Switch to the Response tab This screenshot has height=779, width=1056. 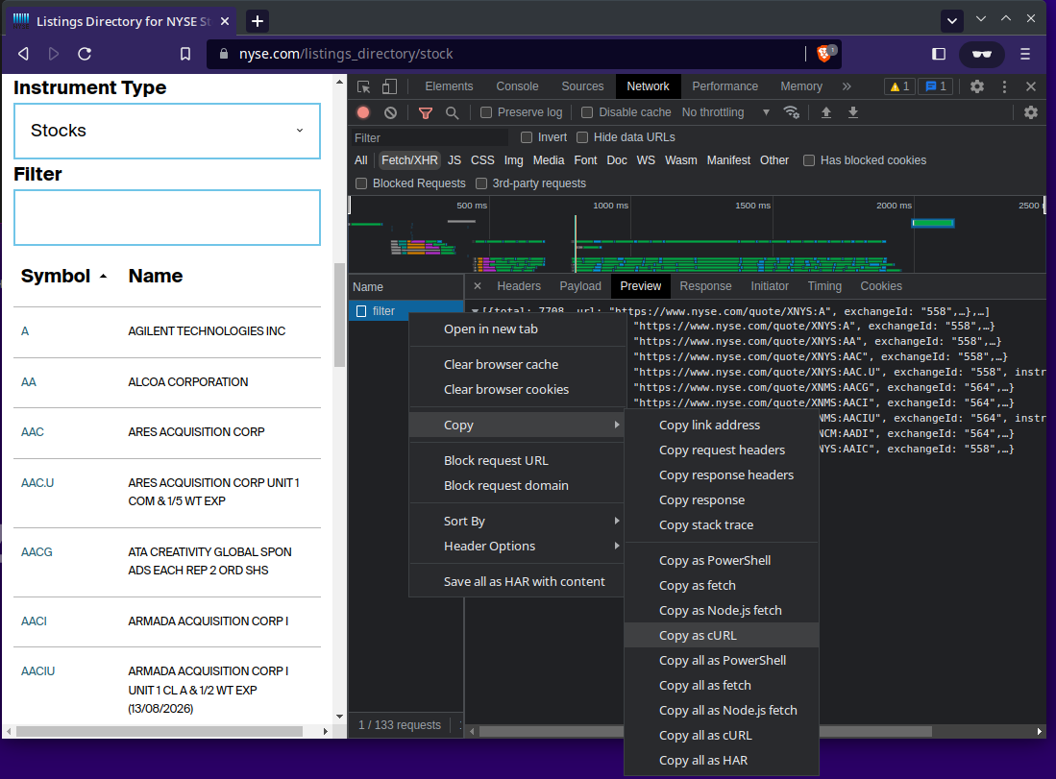[x=705, y=286]
